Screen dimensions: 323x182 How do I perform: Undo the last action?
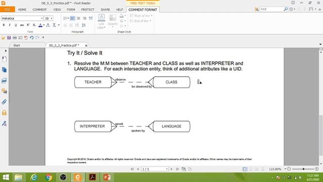coord(31,38)
